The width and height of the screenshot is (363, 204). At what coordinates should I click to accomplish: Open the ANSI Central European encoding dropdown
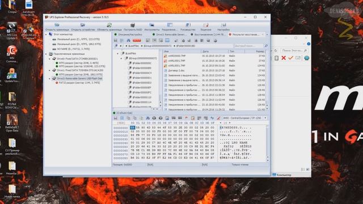pos(265,118)
